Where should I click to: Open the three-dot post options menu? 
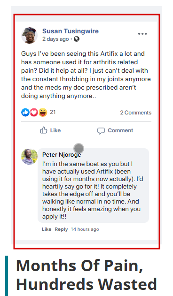[x=142, y=34]
